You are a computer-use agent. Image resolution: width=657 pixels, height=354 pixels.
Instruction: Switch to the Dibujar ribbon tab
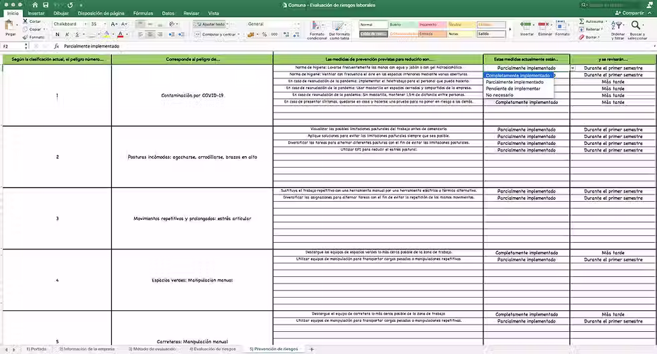tap(61, 13)
